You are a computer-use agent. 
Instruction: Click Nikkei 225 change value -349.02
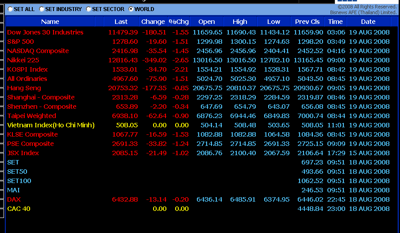pyautogui.click(x=154, y=60)
